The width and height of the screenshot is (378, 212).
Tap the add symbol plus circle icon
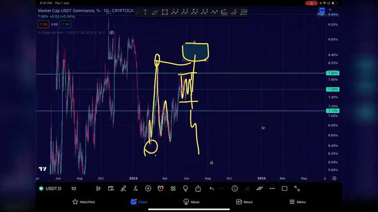148,188
